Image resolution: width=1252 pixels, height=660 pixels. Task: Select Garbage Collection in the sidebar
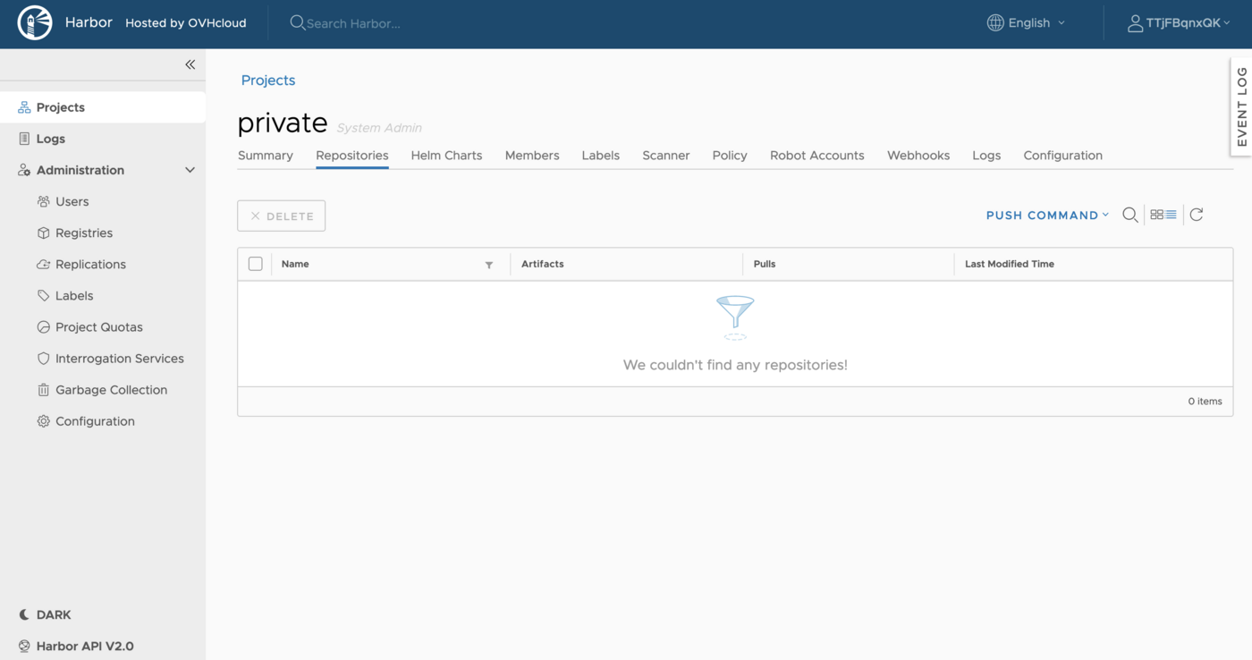click(x=111, y=389)
